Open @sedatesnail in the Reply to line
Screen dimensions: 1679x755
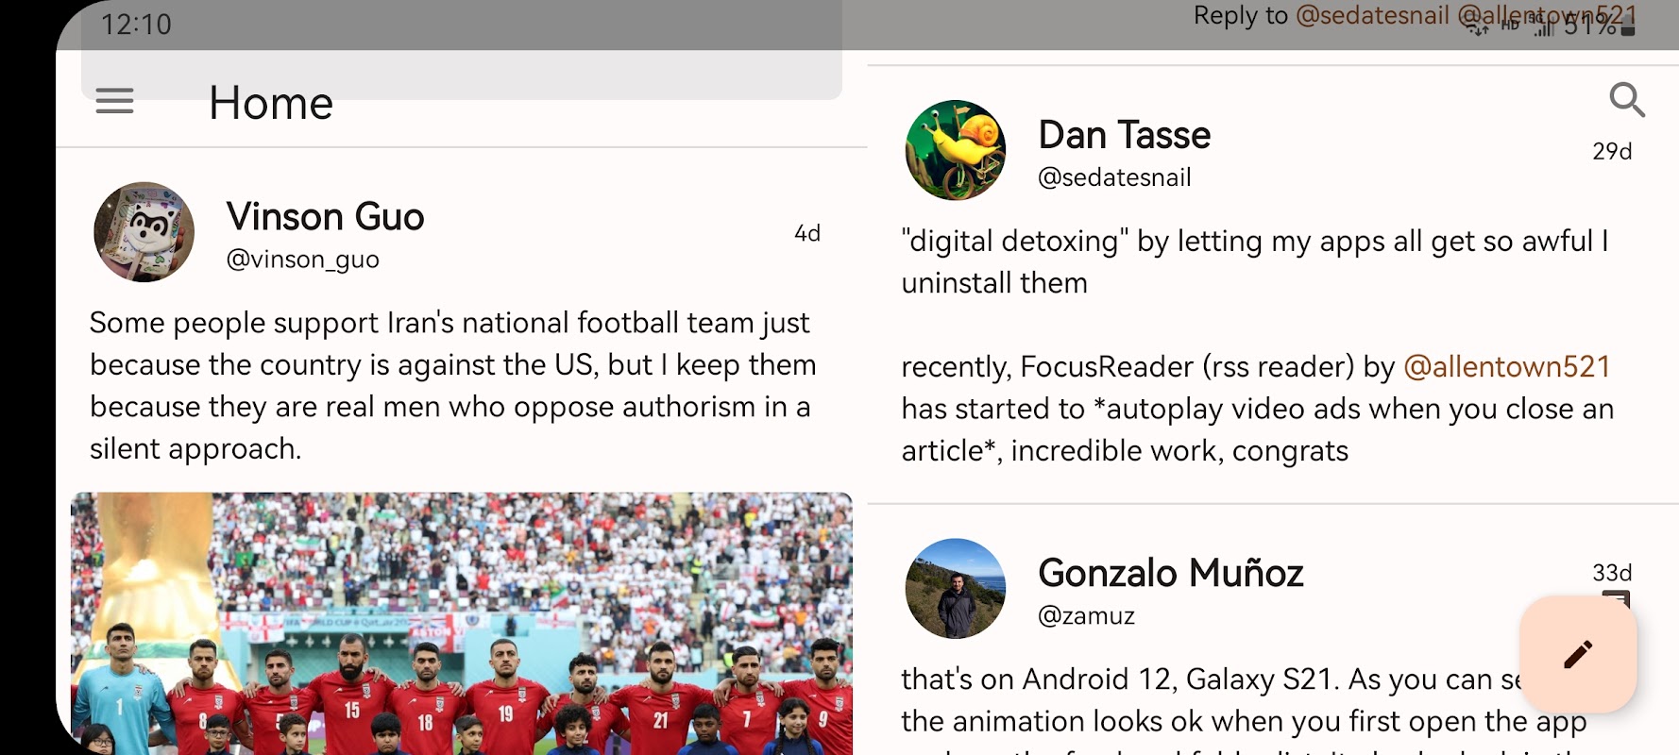click(1372, 15)
